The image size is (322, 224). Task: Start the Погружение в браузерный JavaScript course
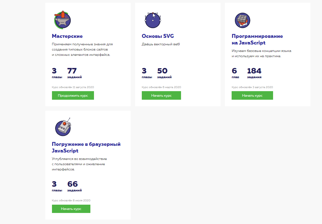pos(71,209)
